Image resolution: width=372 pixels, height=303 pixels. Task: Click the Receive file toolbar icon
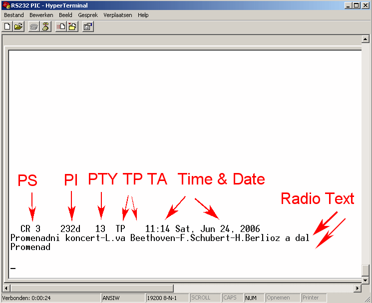point(72,27)
